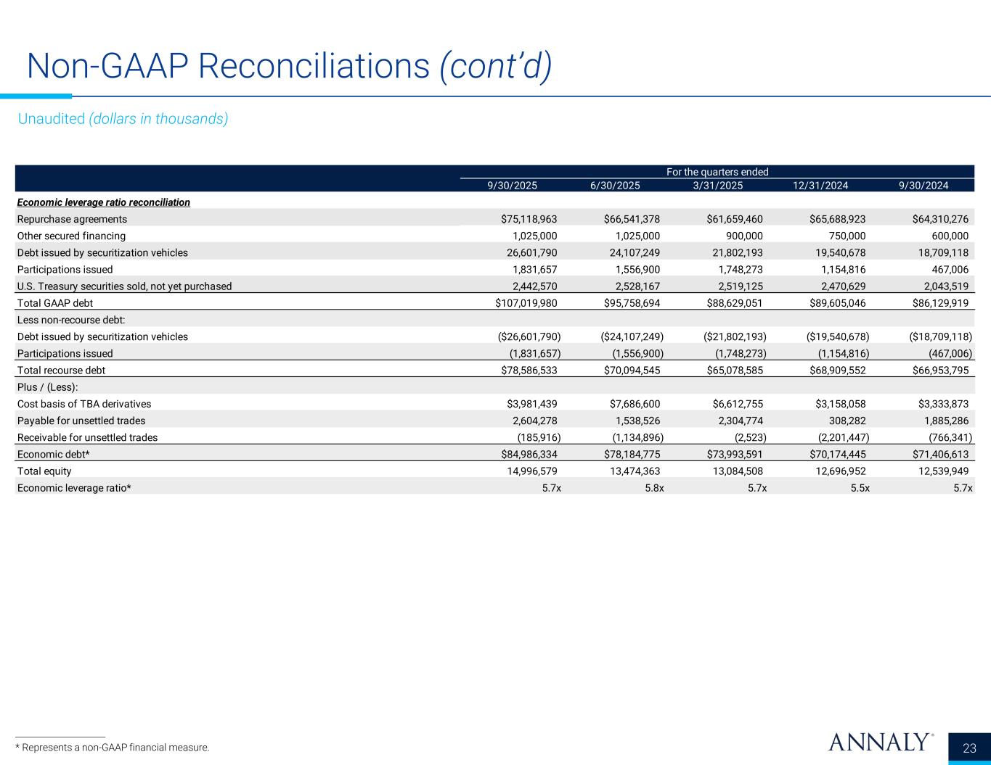Click the 9/30/2025 column header
The height and width of the screenshot is (765, 991).
click(x=512, y=186)
